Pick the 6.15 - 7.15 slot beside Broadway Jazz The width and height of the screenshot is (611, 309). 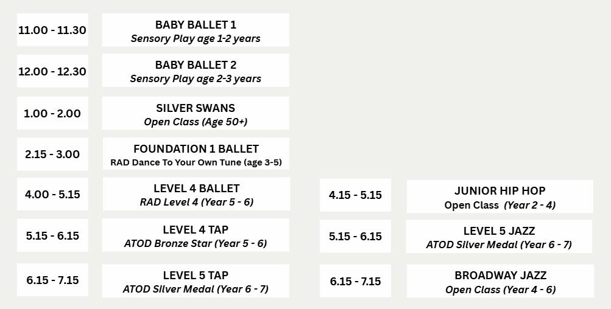(x=355, y=281)
